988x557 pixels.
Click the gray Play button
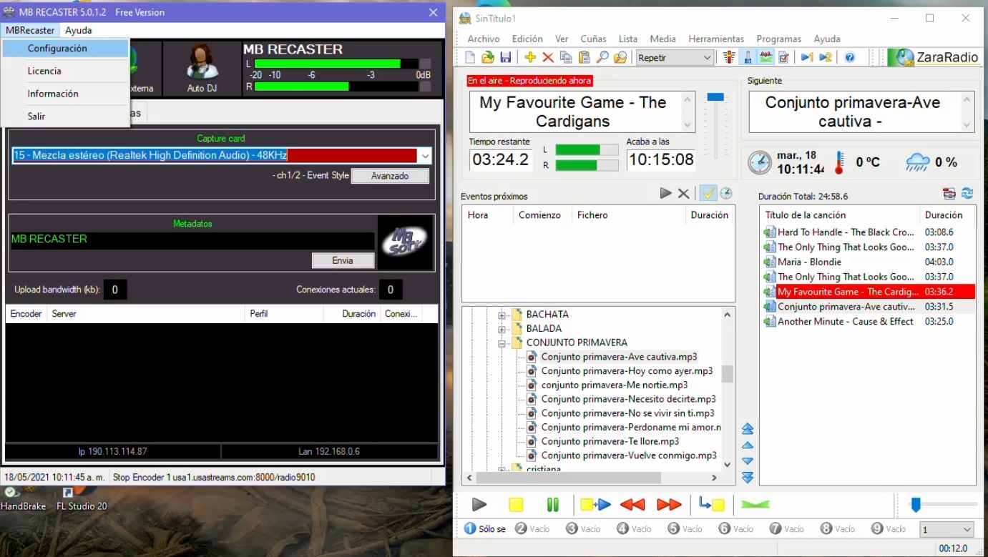[x=479, y=505]
